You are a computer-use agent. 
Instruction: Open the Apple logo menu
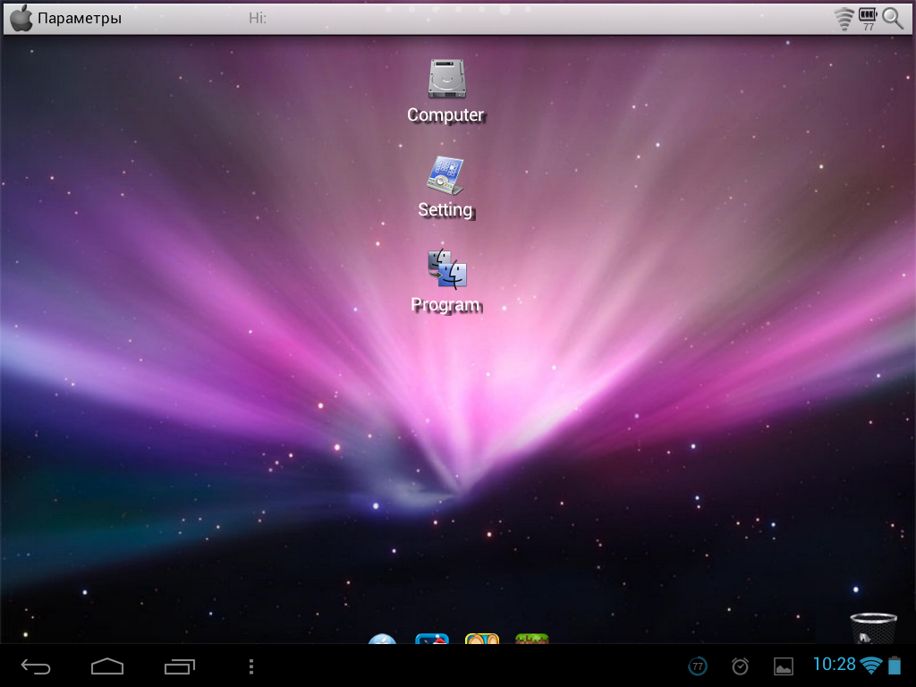point(21,18)
